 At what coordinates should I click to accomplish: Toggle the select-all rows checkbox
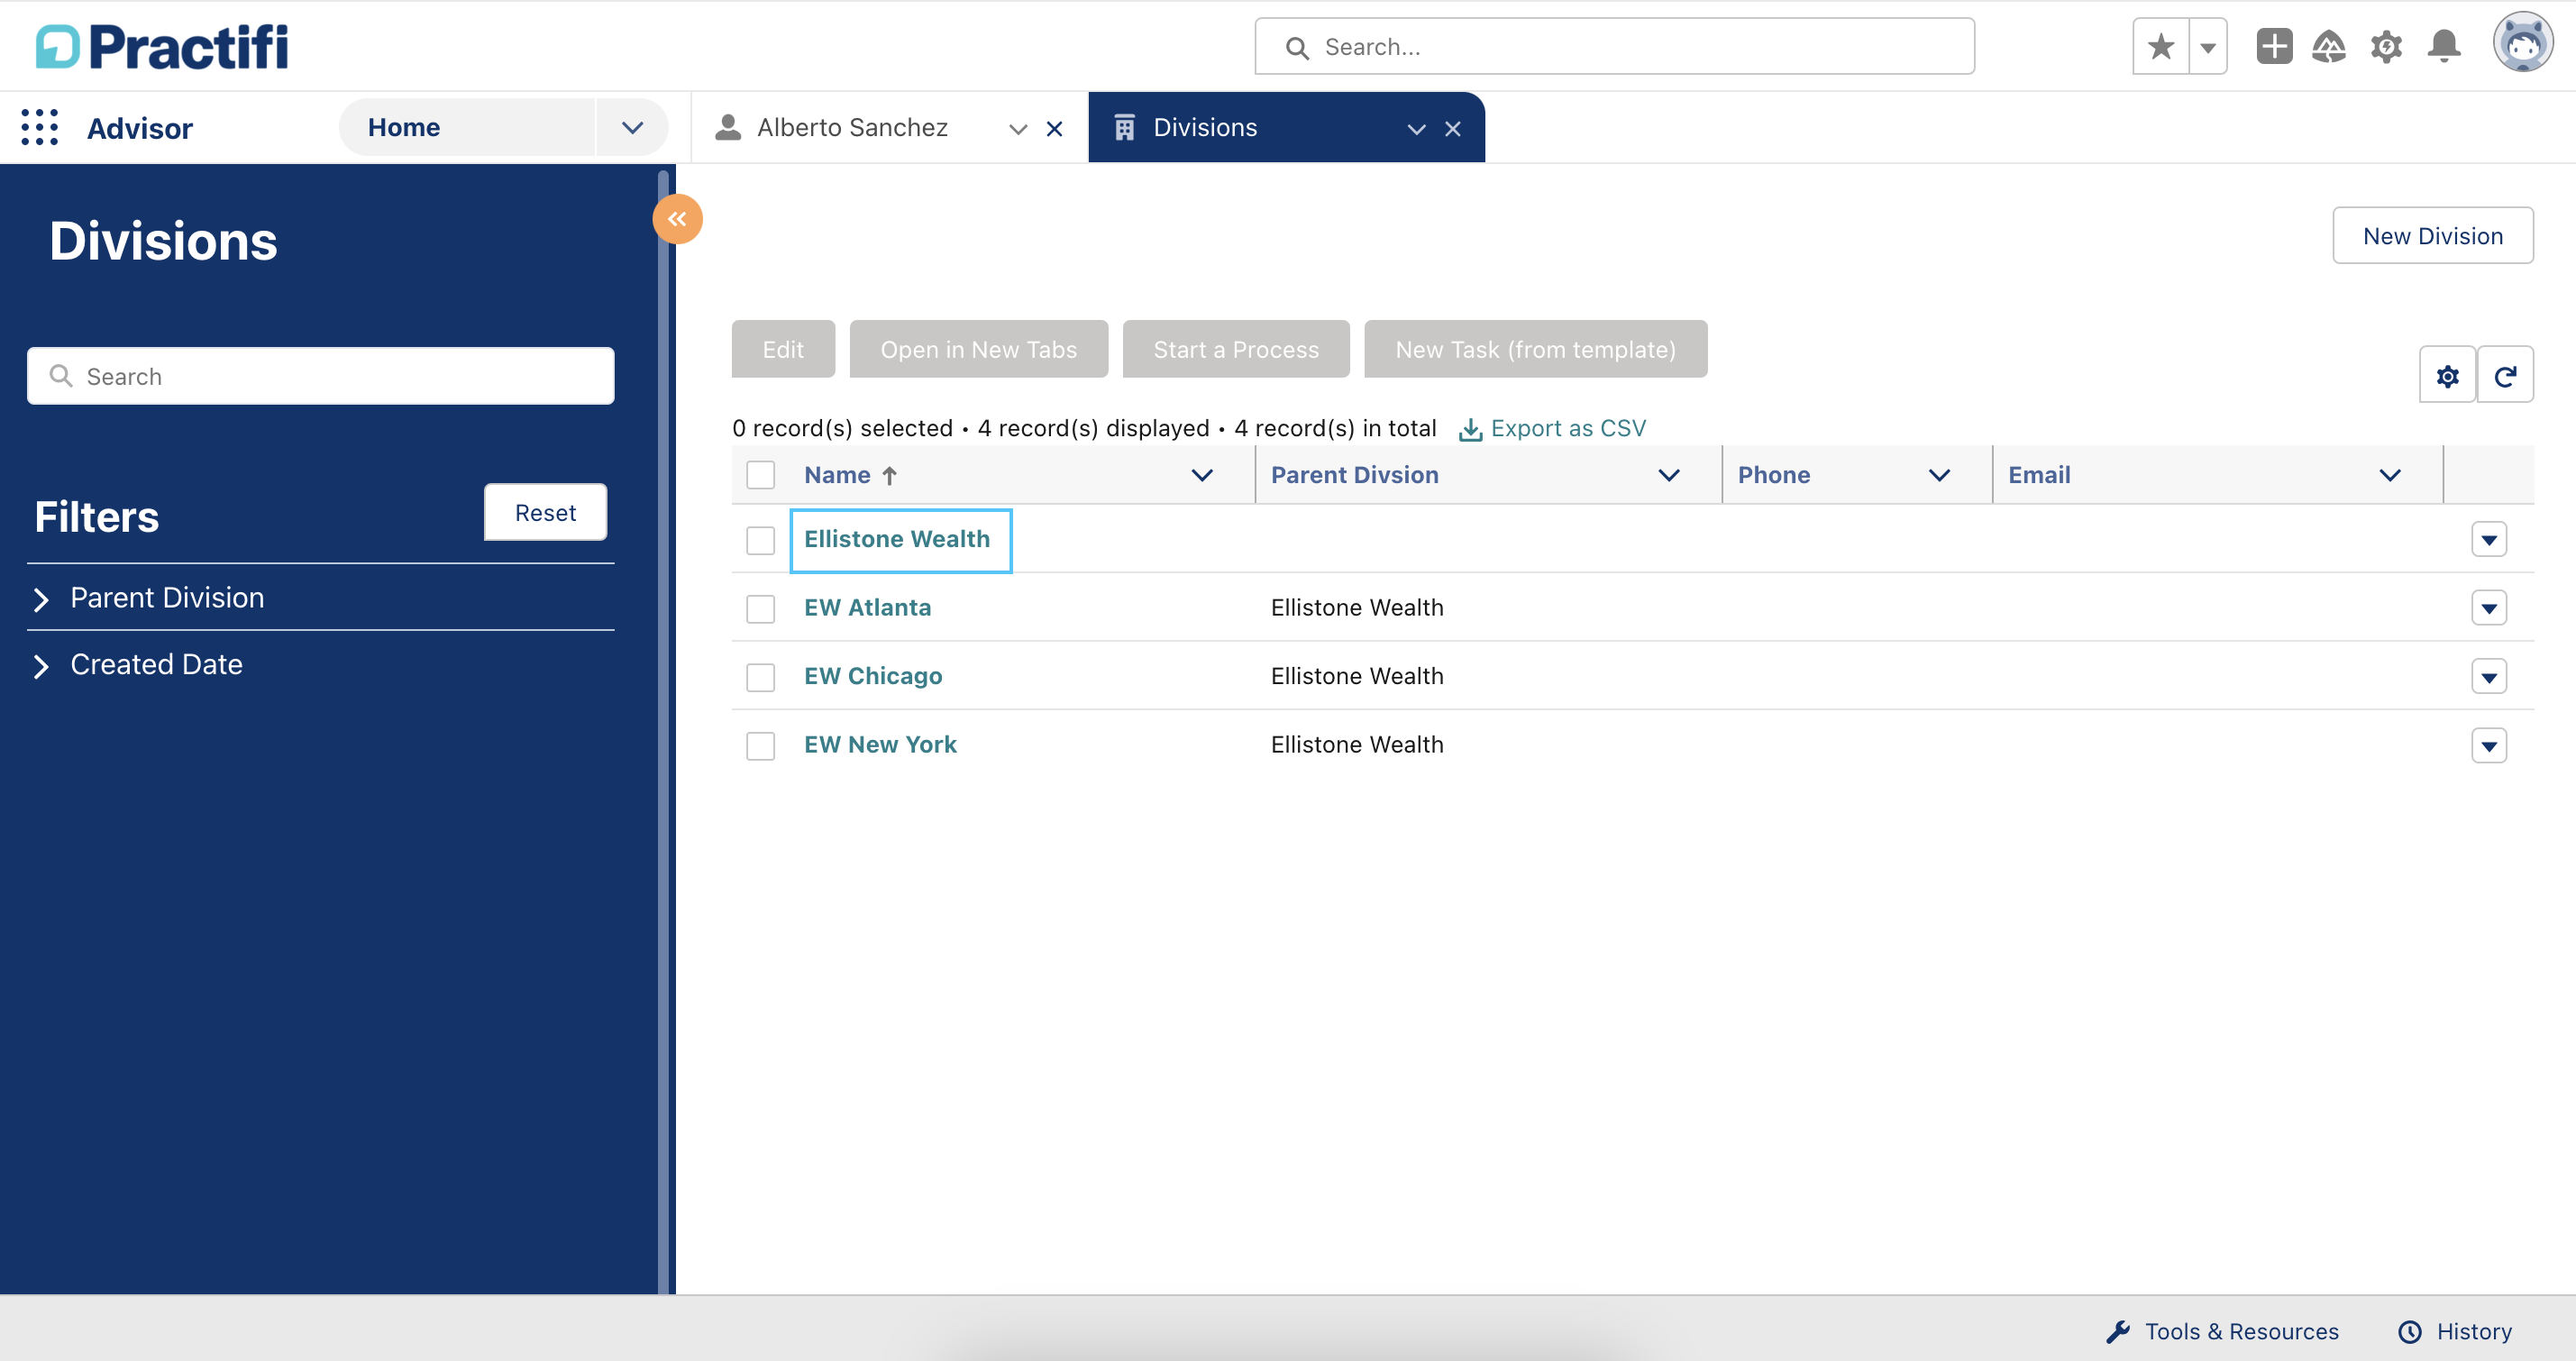[760, 475]
